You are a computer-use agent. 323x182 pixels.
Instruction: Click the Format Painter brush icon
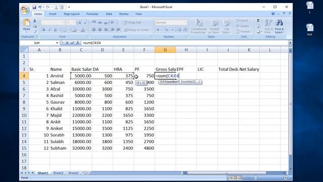coord(35,31)
